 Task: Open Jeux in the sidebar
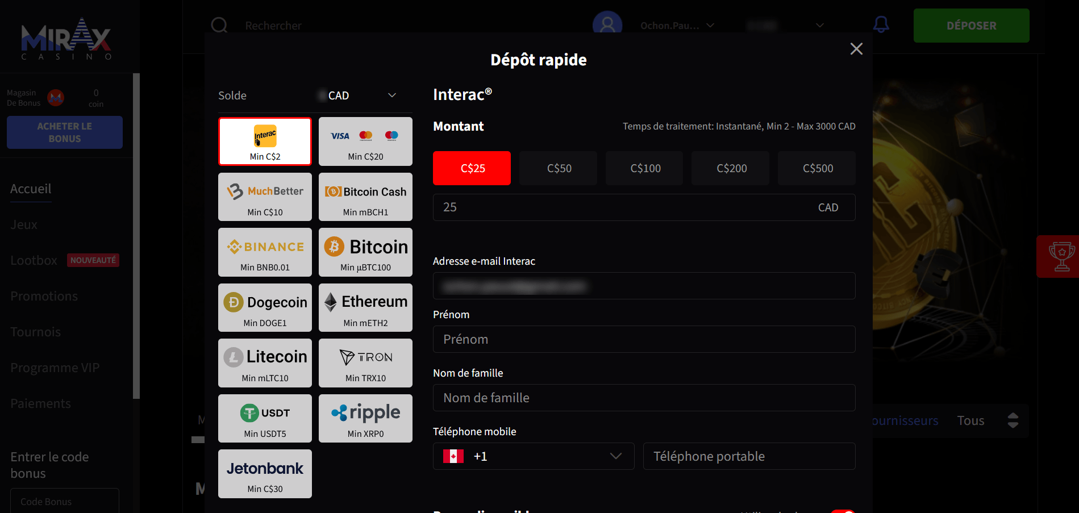pos(24,224)
